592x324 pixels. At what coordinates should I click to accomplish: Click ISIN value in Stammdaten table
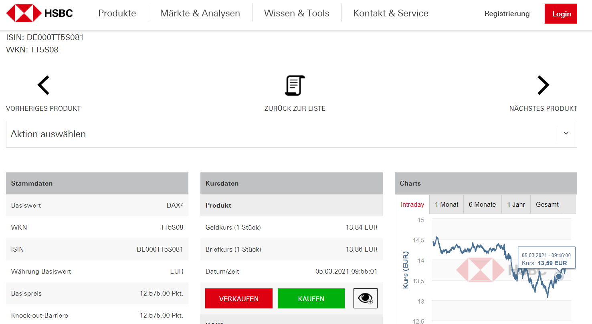160,249
